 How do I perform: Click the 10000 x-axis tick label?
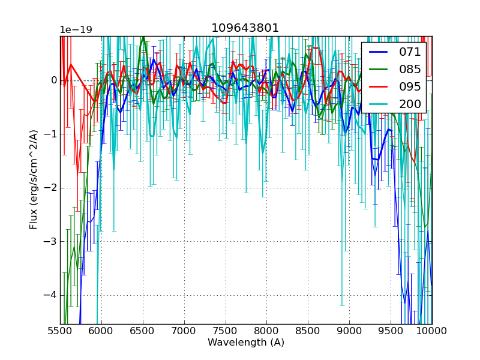click(431, 331)
